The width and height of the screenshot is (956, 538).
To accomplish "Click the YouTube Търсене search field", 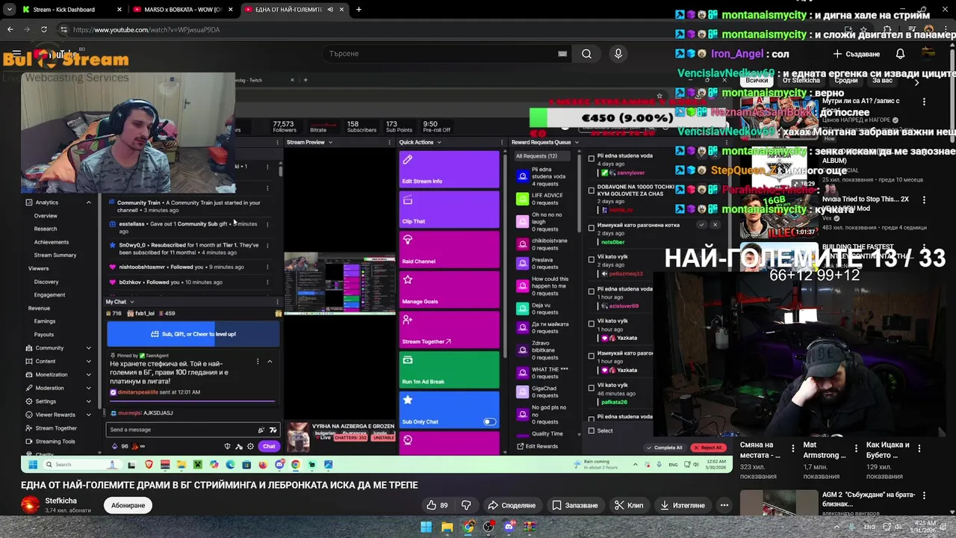I will coord(447,54).
